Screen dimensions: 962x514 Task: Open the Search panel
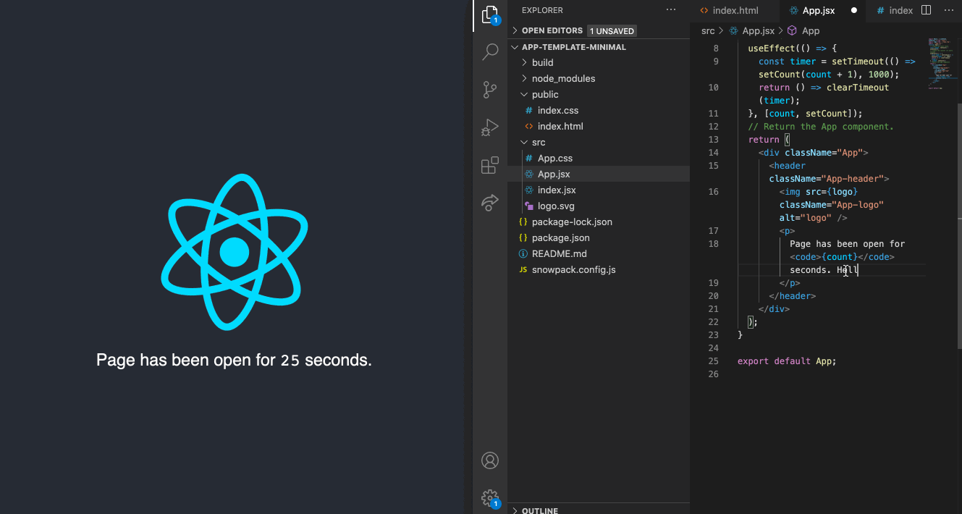[x=490, y=52]
